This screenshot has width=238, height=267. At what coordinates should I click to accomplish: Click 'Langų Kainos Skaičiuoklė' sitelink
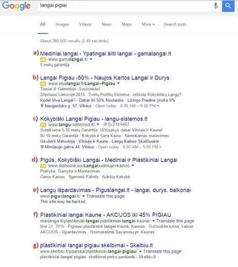(x=136, y=141)
